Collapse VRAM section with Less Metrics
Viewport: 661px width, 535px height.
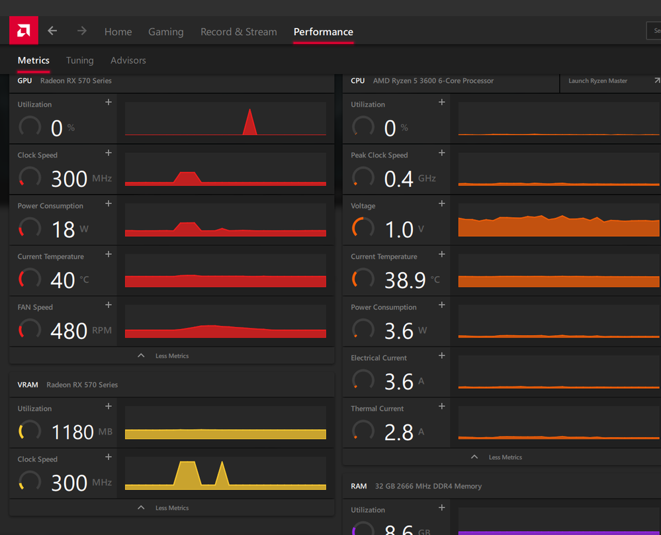point(163,508)
